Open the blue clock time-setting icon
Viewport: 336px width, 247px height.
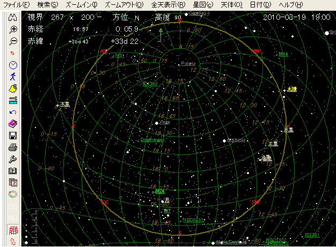click(13, 65)
